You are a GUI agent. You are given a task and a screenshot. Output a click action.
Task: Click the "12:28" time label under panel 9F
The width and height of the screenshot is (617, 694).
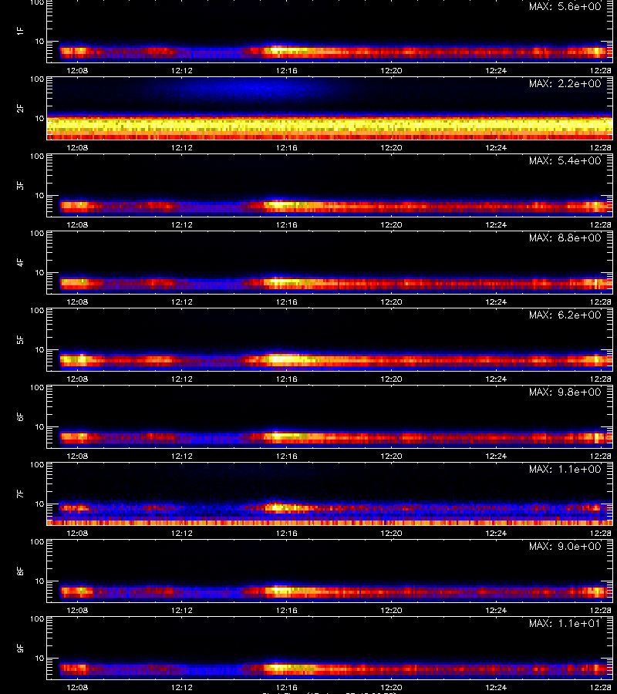click(601, 687)
